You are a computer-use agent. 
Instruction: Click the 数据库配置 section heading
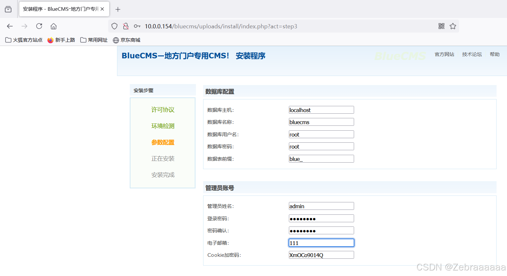pyautogui.click(x=220, y=92)
